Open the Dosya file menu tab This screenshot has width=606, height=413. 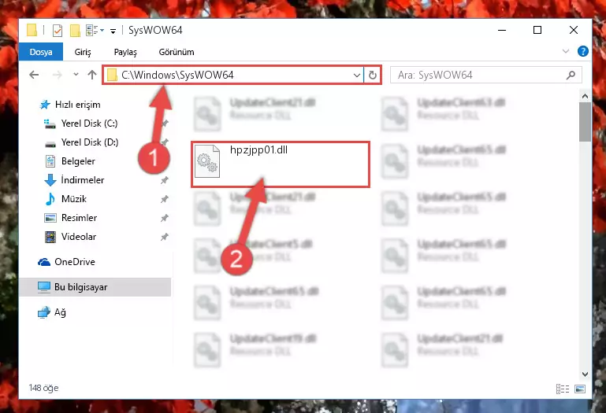point(41,52)
